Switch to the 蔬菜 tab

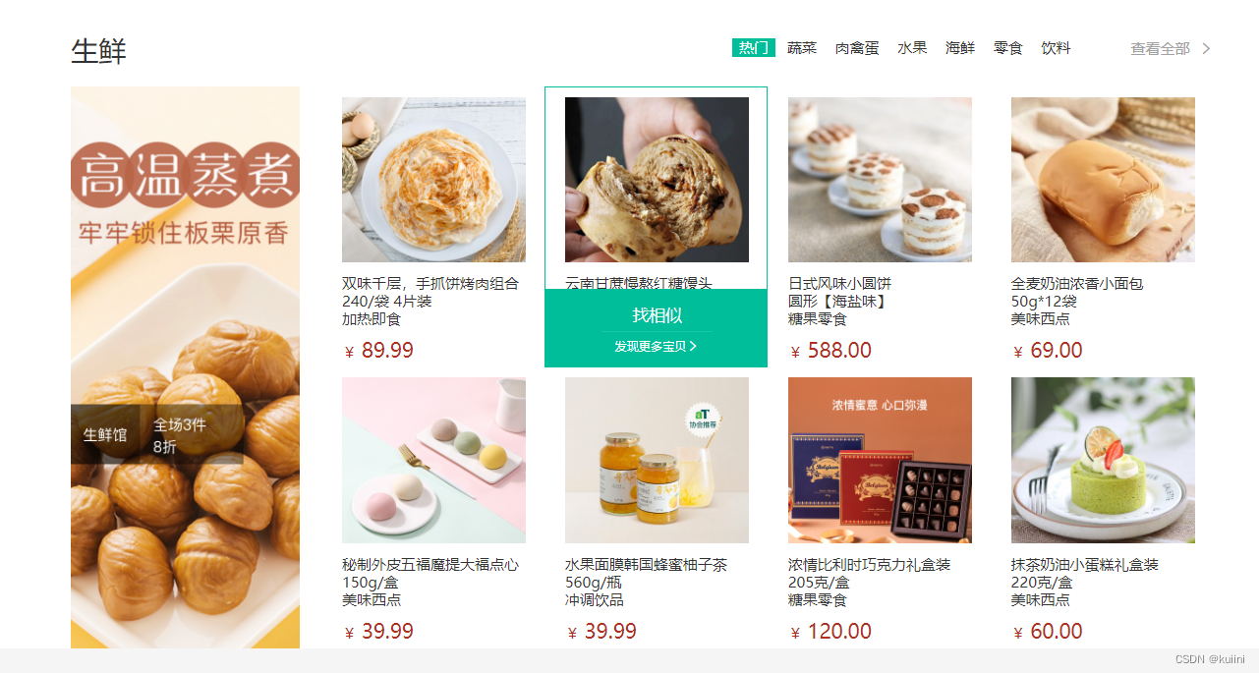pos(802,48)
